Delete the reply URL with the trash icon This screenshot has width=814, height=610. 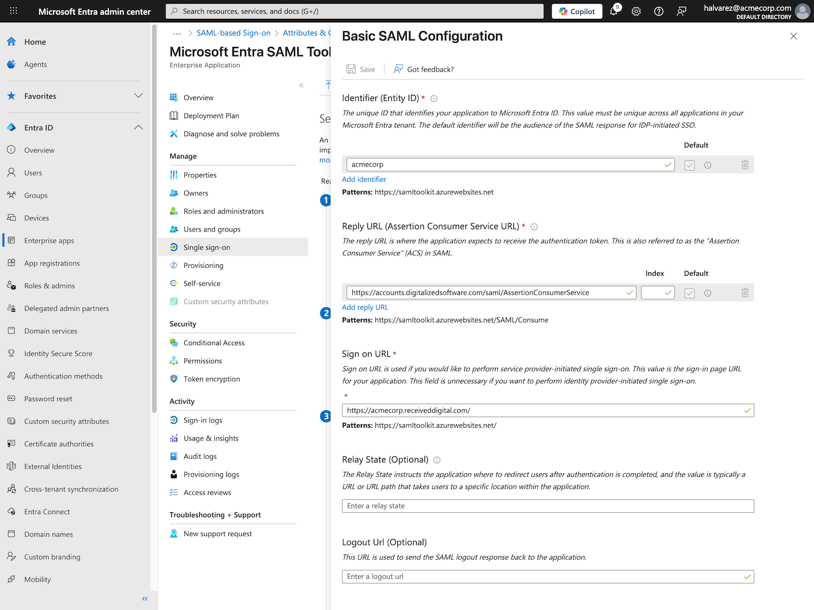pyautogui.click(x=745, y=293)
